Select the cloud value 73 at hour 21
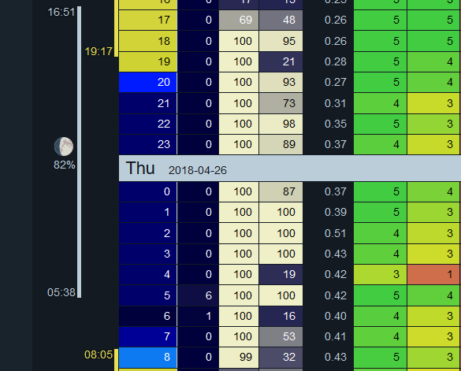 [x=281, y=103]
